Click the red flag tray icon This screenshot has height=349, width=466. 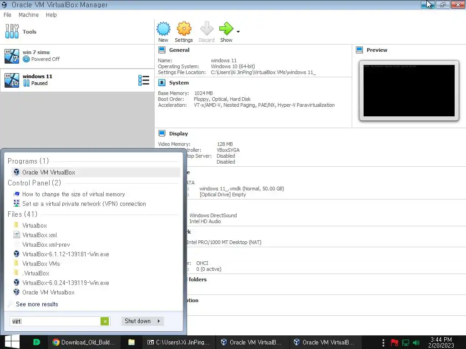[395, 343]
